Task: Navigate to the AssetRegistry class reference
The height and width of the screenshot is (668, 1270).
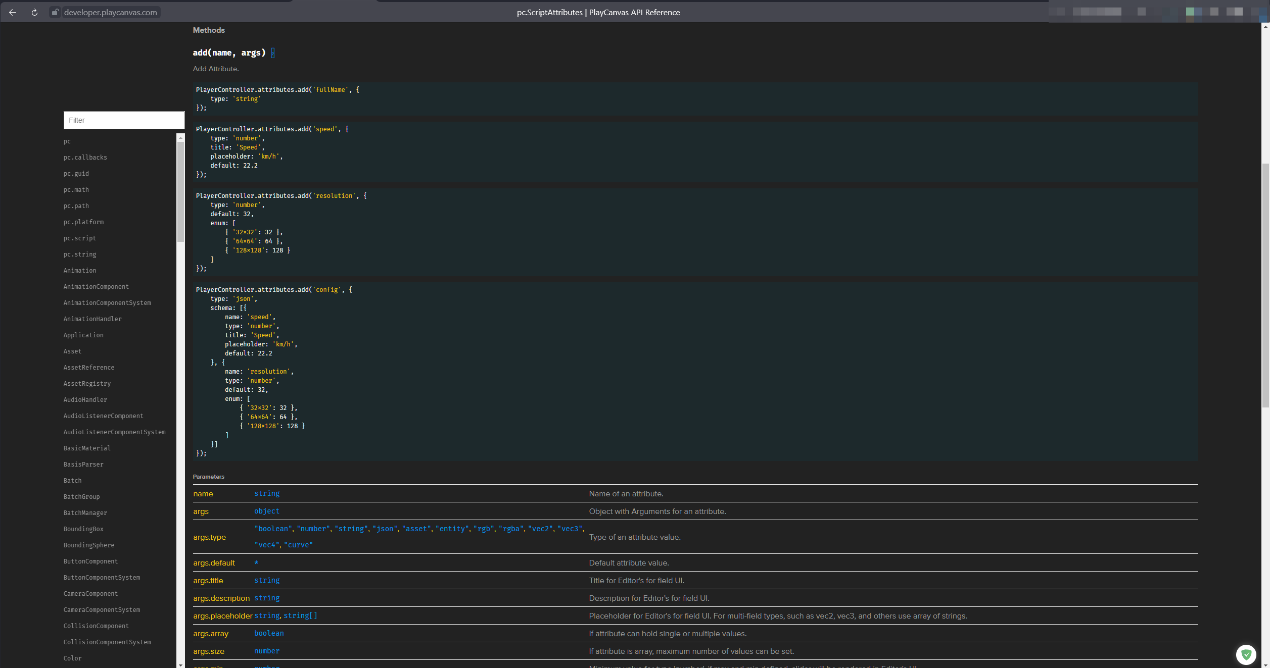Action: point(87,383)
